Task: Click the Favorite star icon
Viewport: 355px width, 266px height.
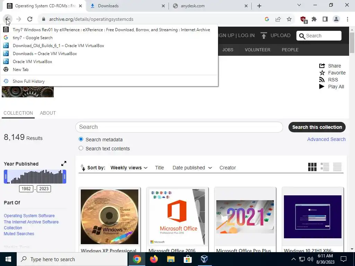Action: click(322, 73)
